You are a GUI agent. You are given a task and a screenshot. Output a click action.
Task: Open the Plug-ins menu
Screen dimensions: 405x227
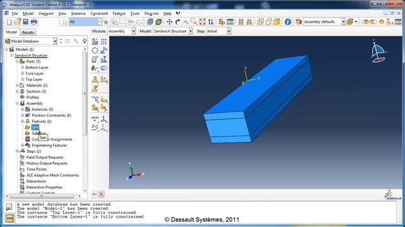click(151, 13)
